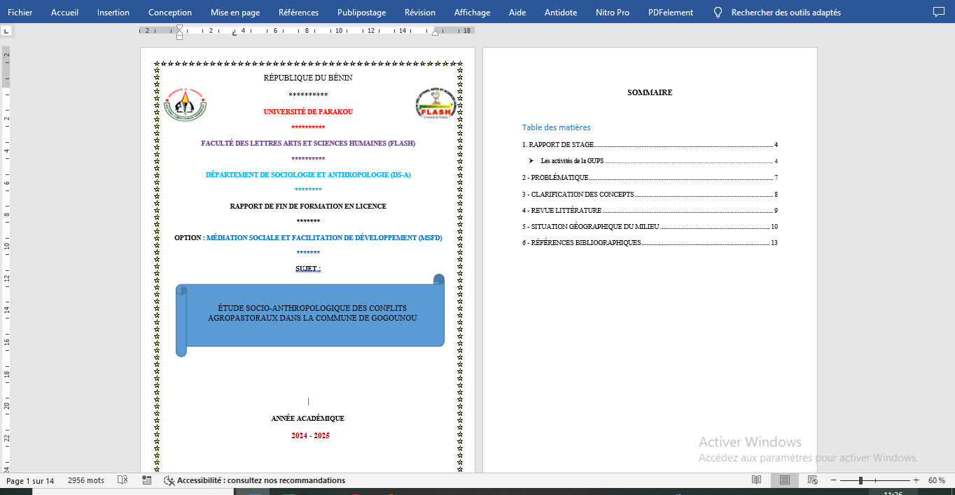Open the Insertion ribbon tab
The height and width of the screenshot is (495, 955).
[x=113, y=13]
